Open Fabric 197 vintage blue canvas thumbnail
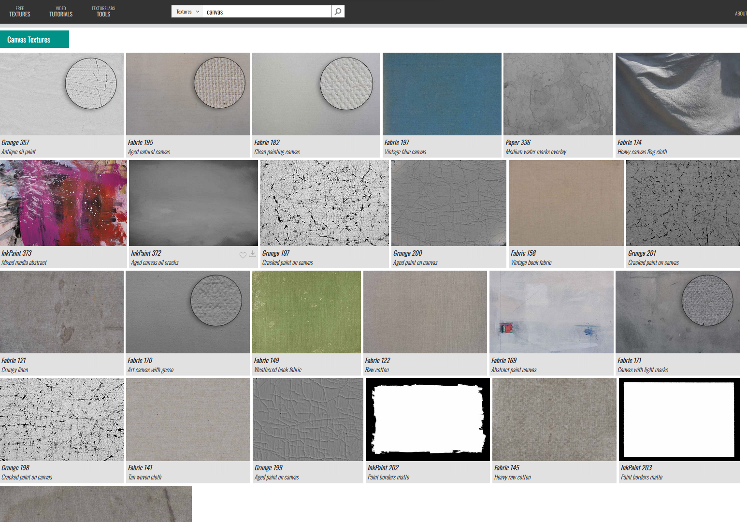 point(442,94)
